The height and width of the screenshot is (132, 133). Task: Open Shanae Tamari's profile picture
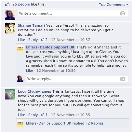coord(10,28)
